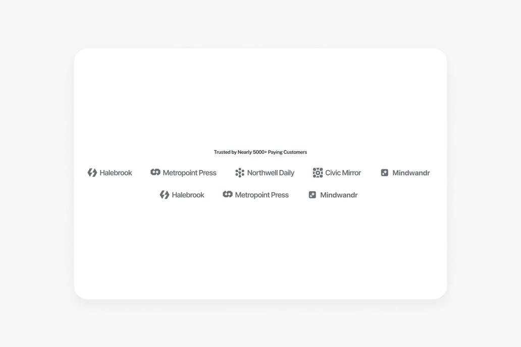The height and width of the screenshot is (347, 521).
Task: Click the Mindwandr sparkle icon in bottom row
Action: 312,195
